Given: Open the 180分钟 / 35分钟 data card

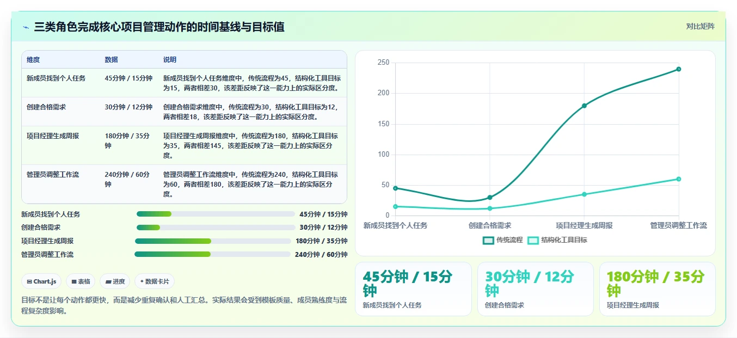Looking at the screenshot, I should click(x=658, y=289).
